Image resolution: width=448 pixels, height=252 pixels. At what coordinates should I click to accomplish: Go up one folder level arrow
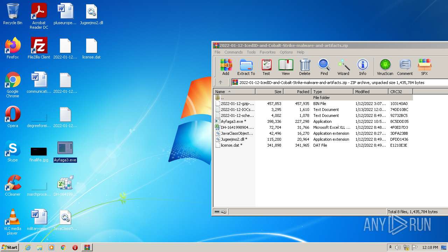pyautogui.click(x=220, y=83)
